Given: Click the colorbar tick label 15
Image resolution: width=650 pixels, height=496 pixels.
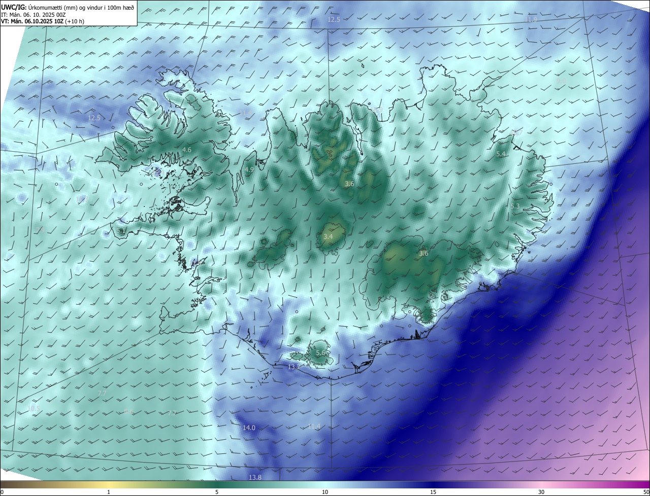Looking at the screenshot, I should (433, 492).
